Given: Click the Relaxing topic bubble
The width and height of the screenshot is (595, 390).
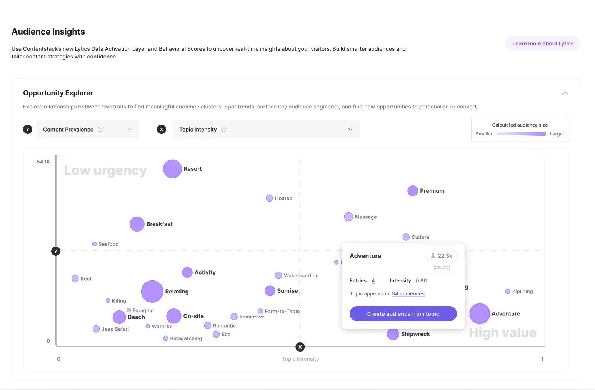Looking at the screenshot, I should click(x=152, y=291).
